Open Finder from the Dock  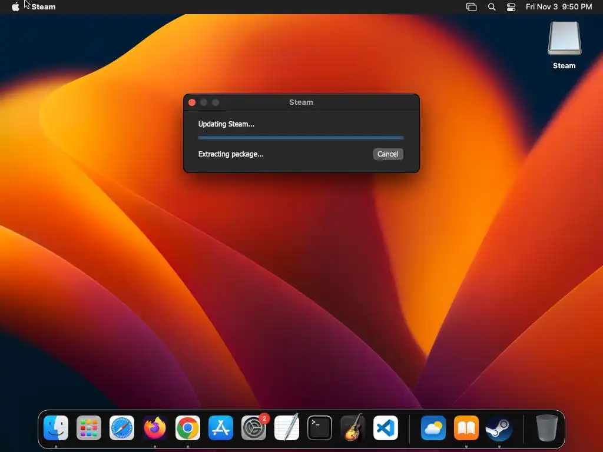tap(56, 428)
